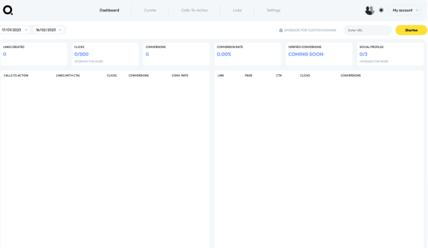Open the user avatar profile picture
The height and width of the screenshot is (248, 428).
[x=370, y=11]
